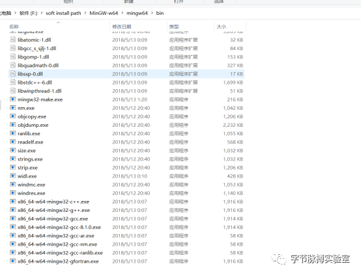Click the x86_64-w64-mingw32-gfortran.exe icon
This screenshot has width=361, height=275.
pos(13,261)
